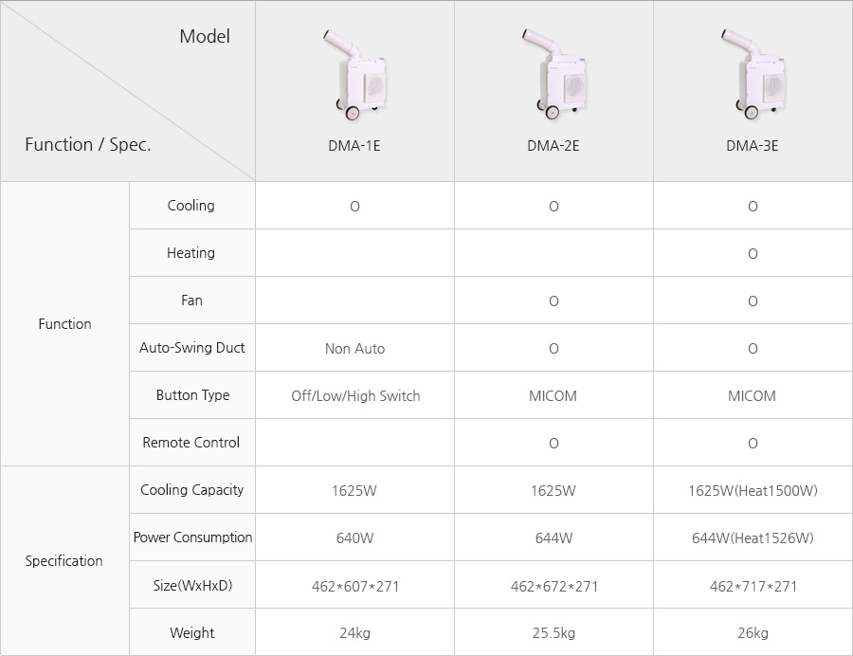Viewport: 853px width, 656px height.
Task: Select the DMA-3E model label
Action: pyautogui.click(x=753, y=146)
